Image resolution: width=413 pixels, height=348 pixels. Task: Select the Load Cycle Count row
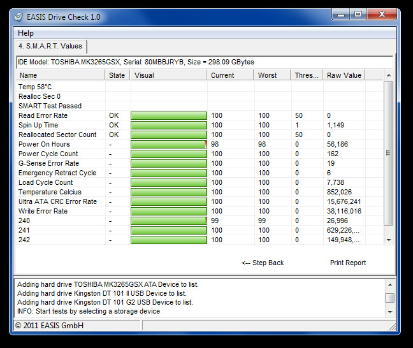[199, 182]
